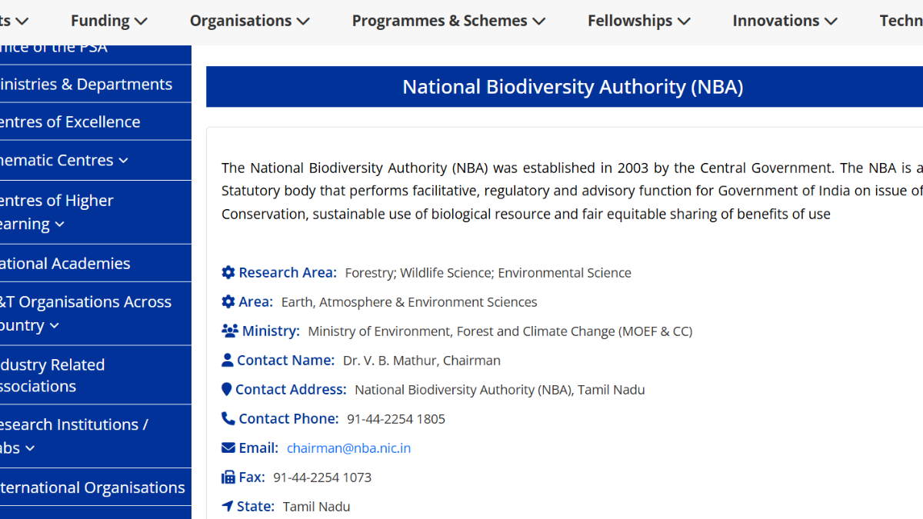Click the people icon beside Ministry
The height and width of the screenshot is (519, 923).
230,331
